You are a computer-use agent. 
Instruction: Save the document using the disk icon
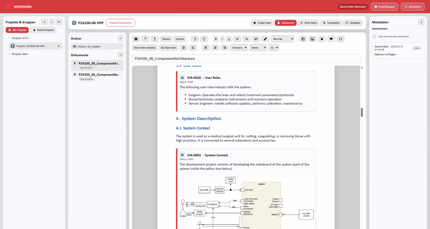point(136,39)
